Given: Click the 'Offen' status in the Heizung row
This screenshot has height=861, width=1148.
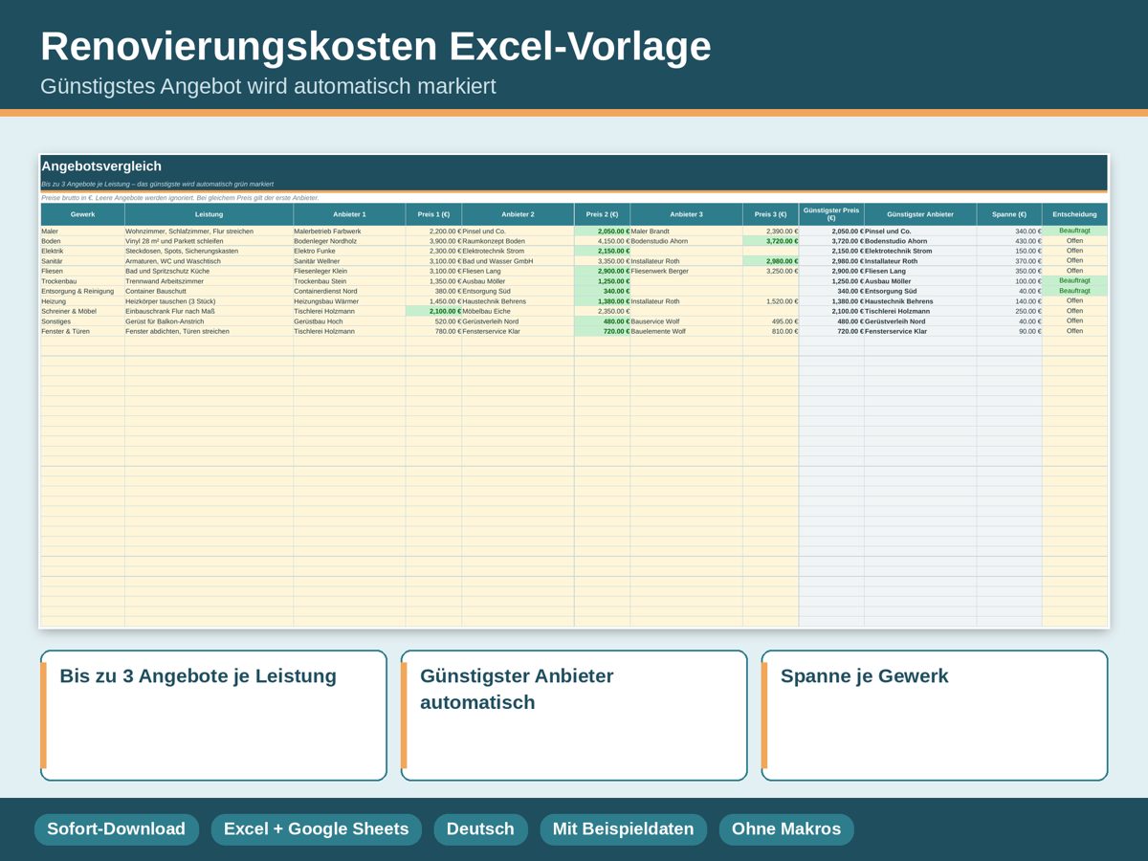Looking at the screenshot, I should tap(1075, 301).
